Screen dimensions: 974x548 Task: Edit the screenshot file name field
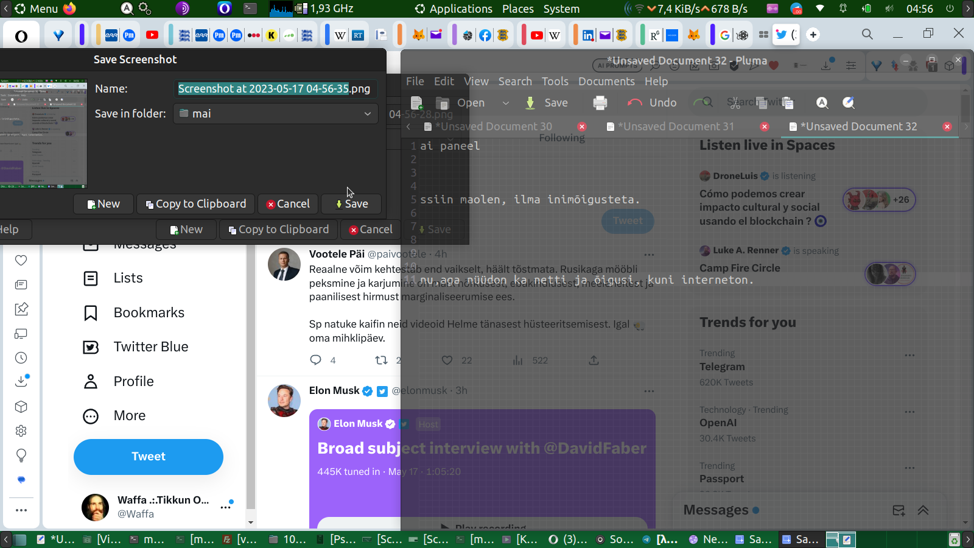point(276,89)
